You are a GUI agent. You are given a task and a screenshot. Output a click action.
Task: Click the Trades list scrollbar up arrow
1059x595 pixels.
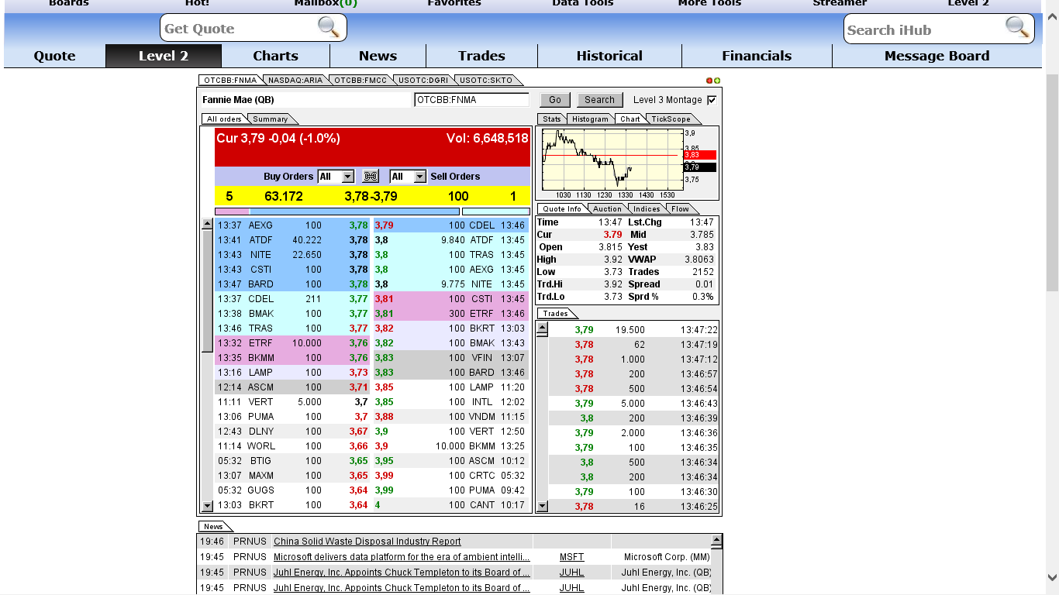point(542,328)
